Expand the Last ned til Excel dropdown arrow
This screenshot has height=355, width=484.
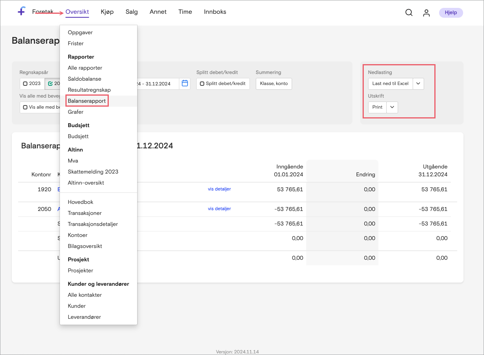419,83
